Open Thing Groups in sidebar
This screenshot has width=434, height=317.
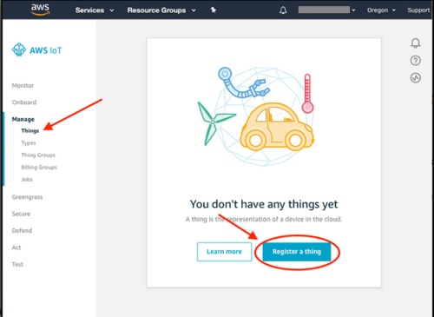tap(38, 155)
